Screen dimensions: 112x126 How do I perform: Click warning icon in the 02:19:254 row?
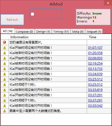[4, 64]
